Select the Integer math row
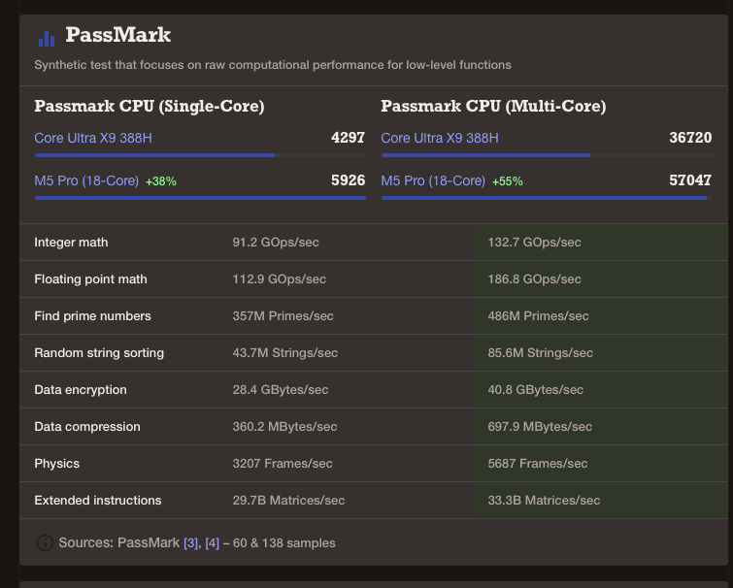733x588 pixels. 374,242
